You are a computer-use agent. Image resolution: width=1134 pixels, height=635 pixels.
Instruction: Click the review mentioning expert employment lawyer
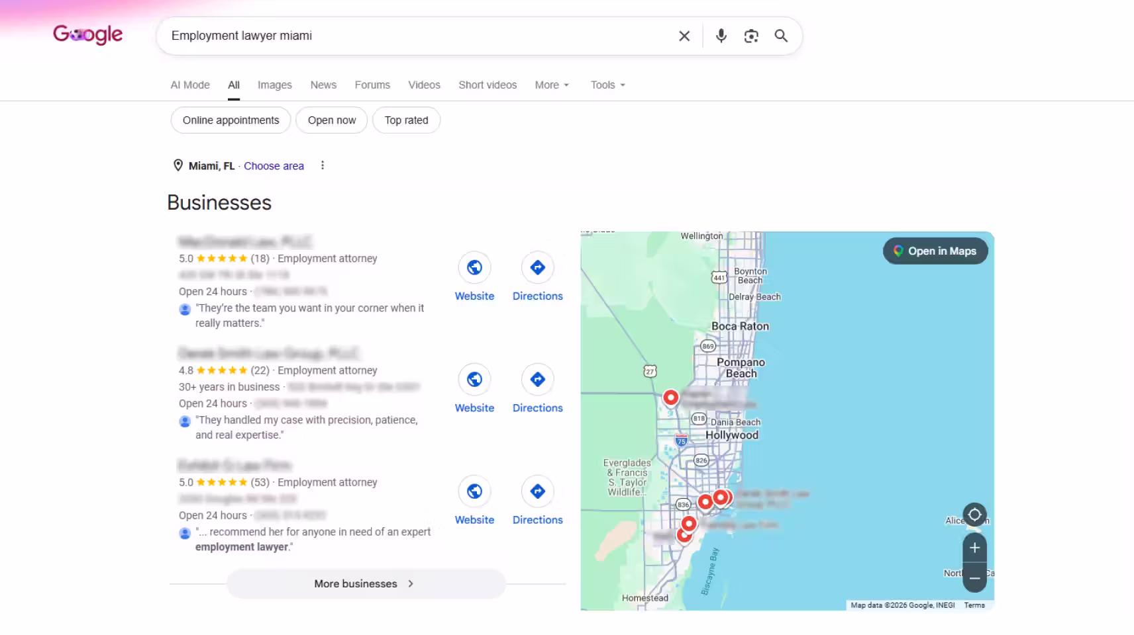coord(313,539)
